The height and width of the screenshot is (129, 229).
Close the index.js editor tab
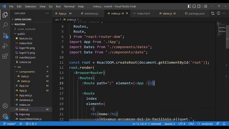[x=127, y=13]
